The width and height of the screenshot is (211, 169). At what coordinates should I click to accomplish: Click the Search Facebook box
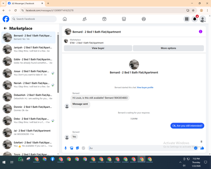(34, 19)
